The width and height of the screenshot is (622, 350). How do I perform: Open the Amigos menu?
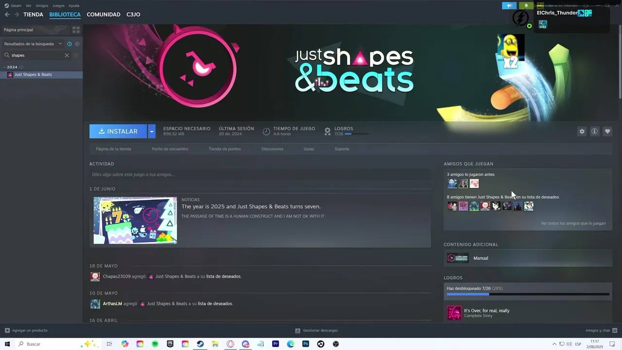(42, 5)
